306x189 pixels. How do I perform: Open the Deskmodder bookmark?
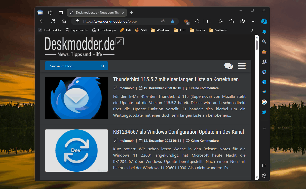(x=50, y=30)
